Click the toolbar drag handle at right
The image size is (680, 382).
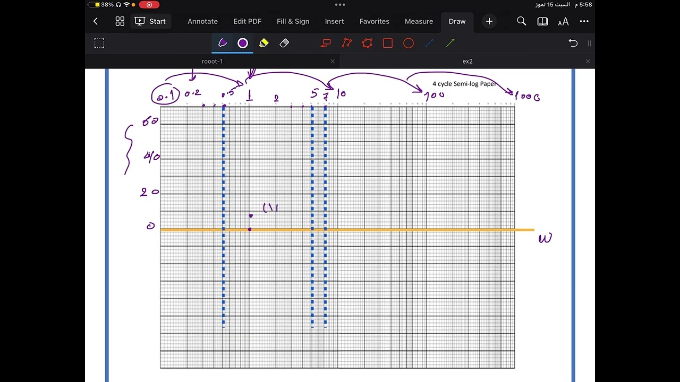[589, 43]
